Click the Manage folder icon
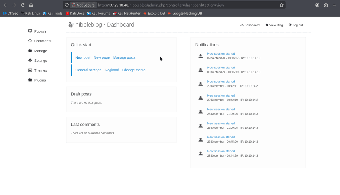This screenshot has height=195, width=340. [x=30, y=51]
